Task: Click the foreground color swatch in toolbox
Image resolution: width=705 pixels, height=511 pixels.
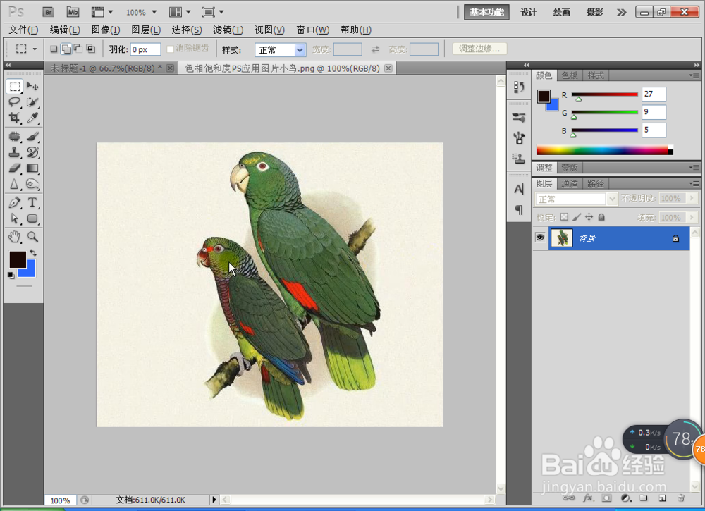Action: [x=18, y=260]
